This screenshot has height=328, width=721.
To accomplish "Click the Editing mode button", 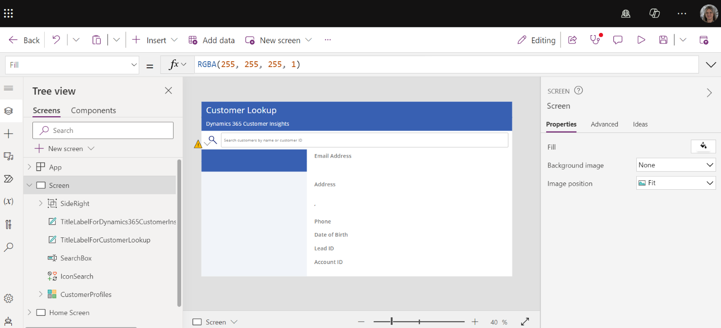I will [x=536, y=40].
